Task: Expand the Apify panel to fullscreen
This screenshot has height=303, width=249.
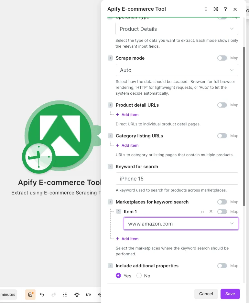Action: click(216, 9)
